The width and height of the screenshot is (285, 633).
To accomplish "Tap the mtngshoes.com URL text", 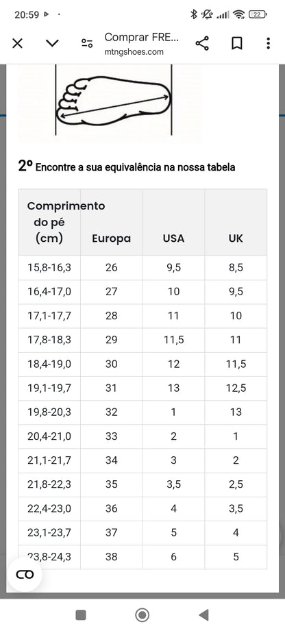I will (134, 51).
